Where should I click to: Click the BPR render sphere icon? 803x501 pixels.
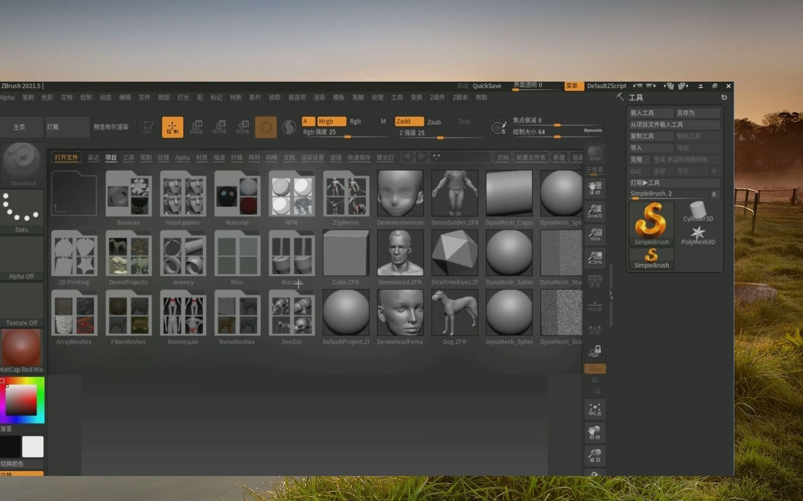coord(595,154)
